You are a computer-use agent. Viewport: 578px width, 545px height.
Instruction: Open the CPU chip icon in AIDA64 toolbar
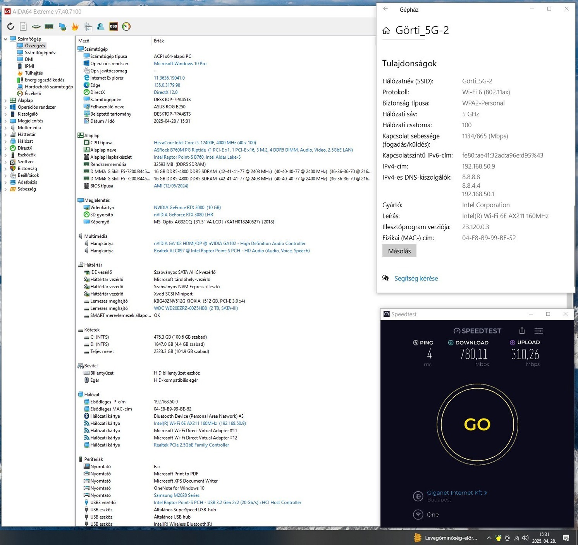(36, 26)
